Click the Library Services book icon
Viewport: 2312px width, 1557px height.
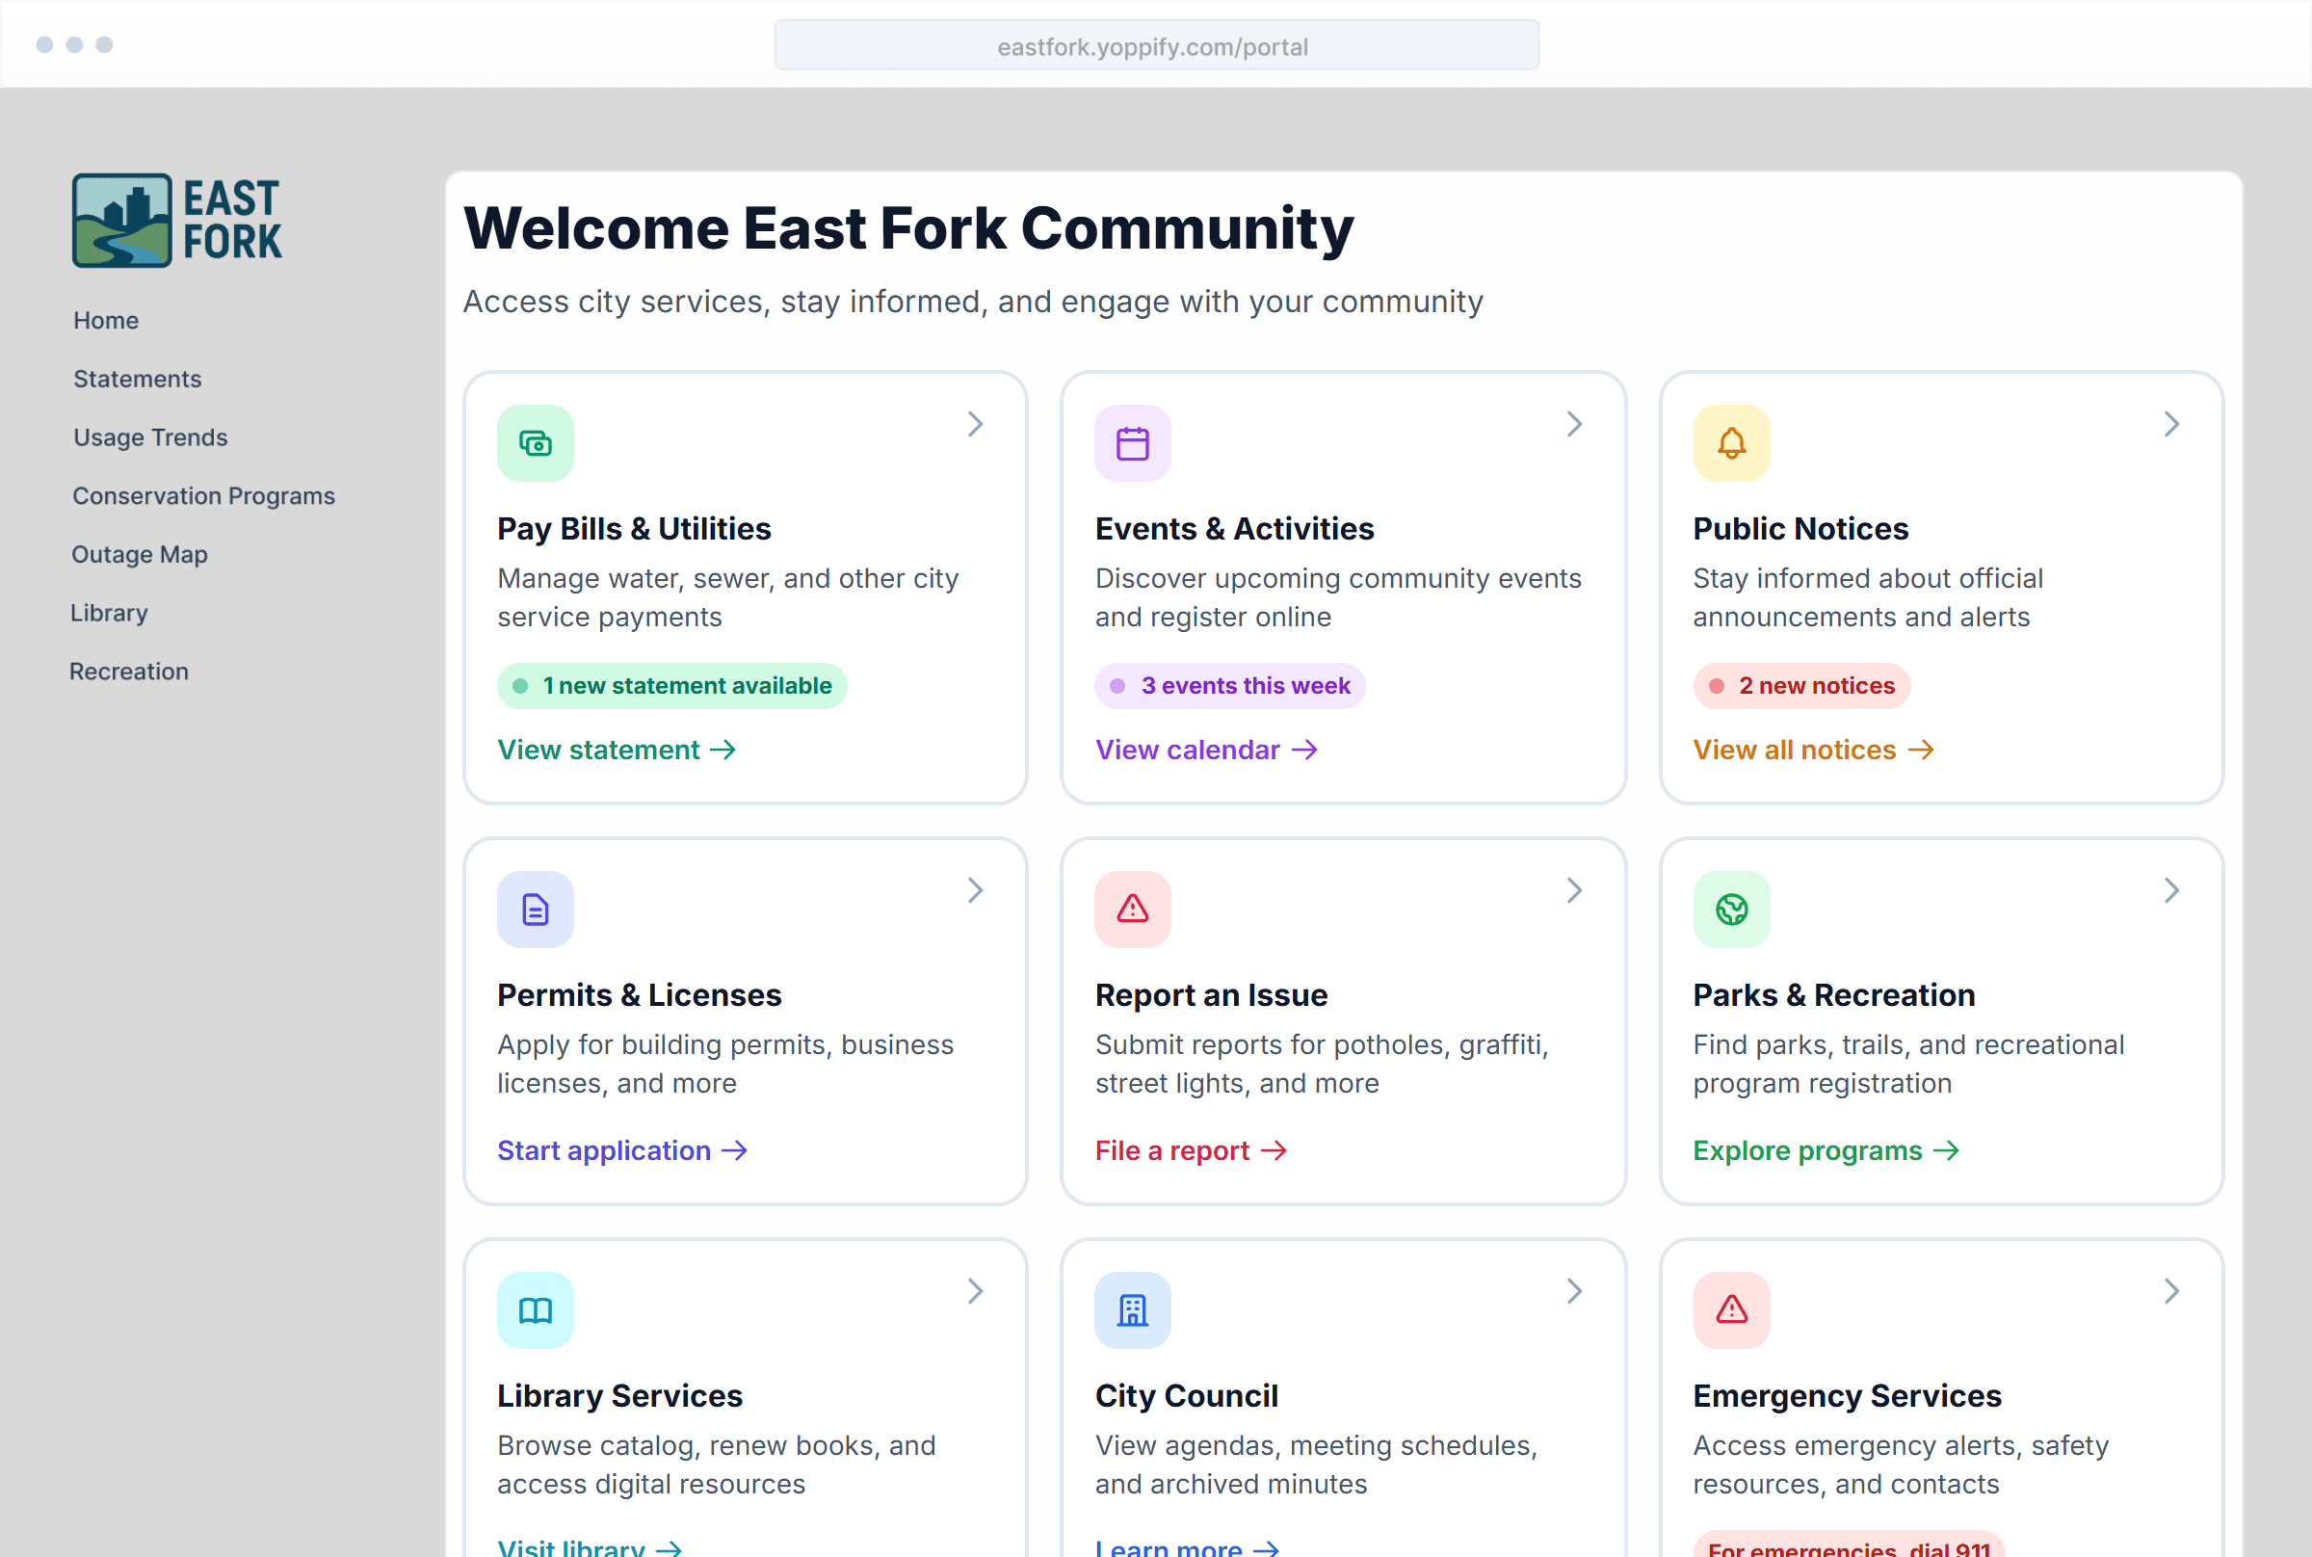click(535, 1309)
